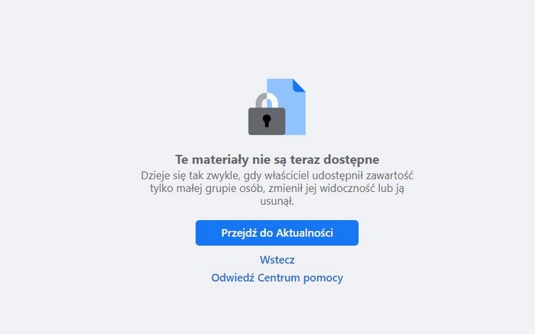Click the gray padlock icon
This screenshot has height=334, width=535.
[267, 114]
